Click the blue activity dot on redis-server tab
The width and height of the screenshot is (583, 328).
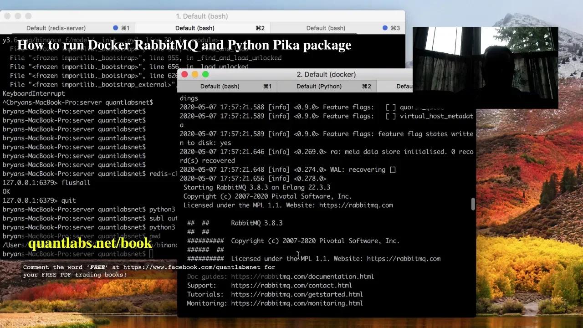pos(114,28)
